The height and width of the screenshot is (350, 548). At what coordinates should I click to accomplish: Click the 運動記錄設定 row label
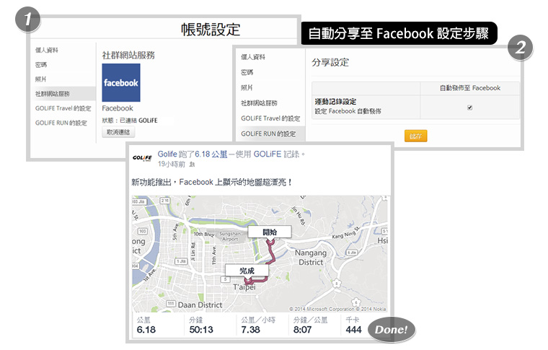pyautogui.click(x=335, y=102)
